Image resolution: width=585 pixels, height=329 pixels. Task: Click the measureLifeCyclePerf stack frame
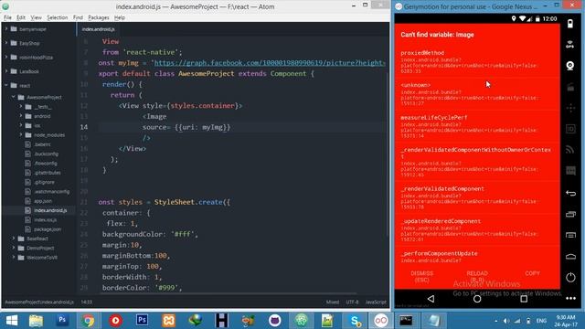[x=477, y=126]
